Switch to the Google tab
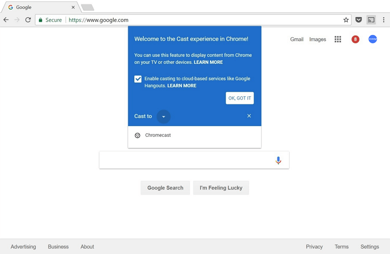The width and height of the screenshot is (390, 254). pyautogui.click(x=39, y=7)
